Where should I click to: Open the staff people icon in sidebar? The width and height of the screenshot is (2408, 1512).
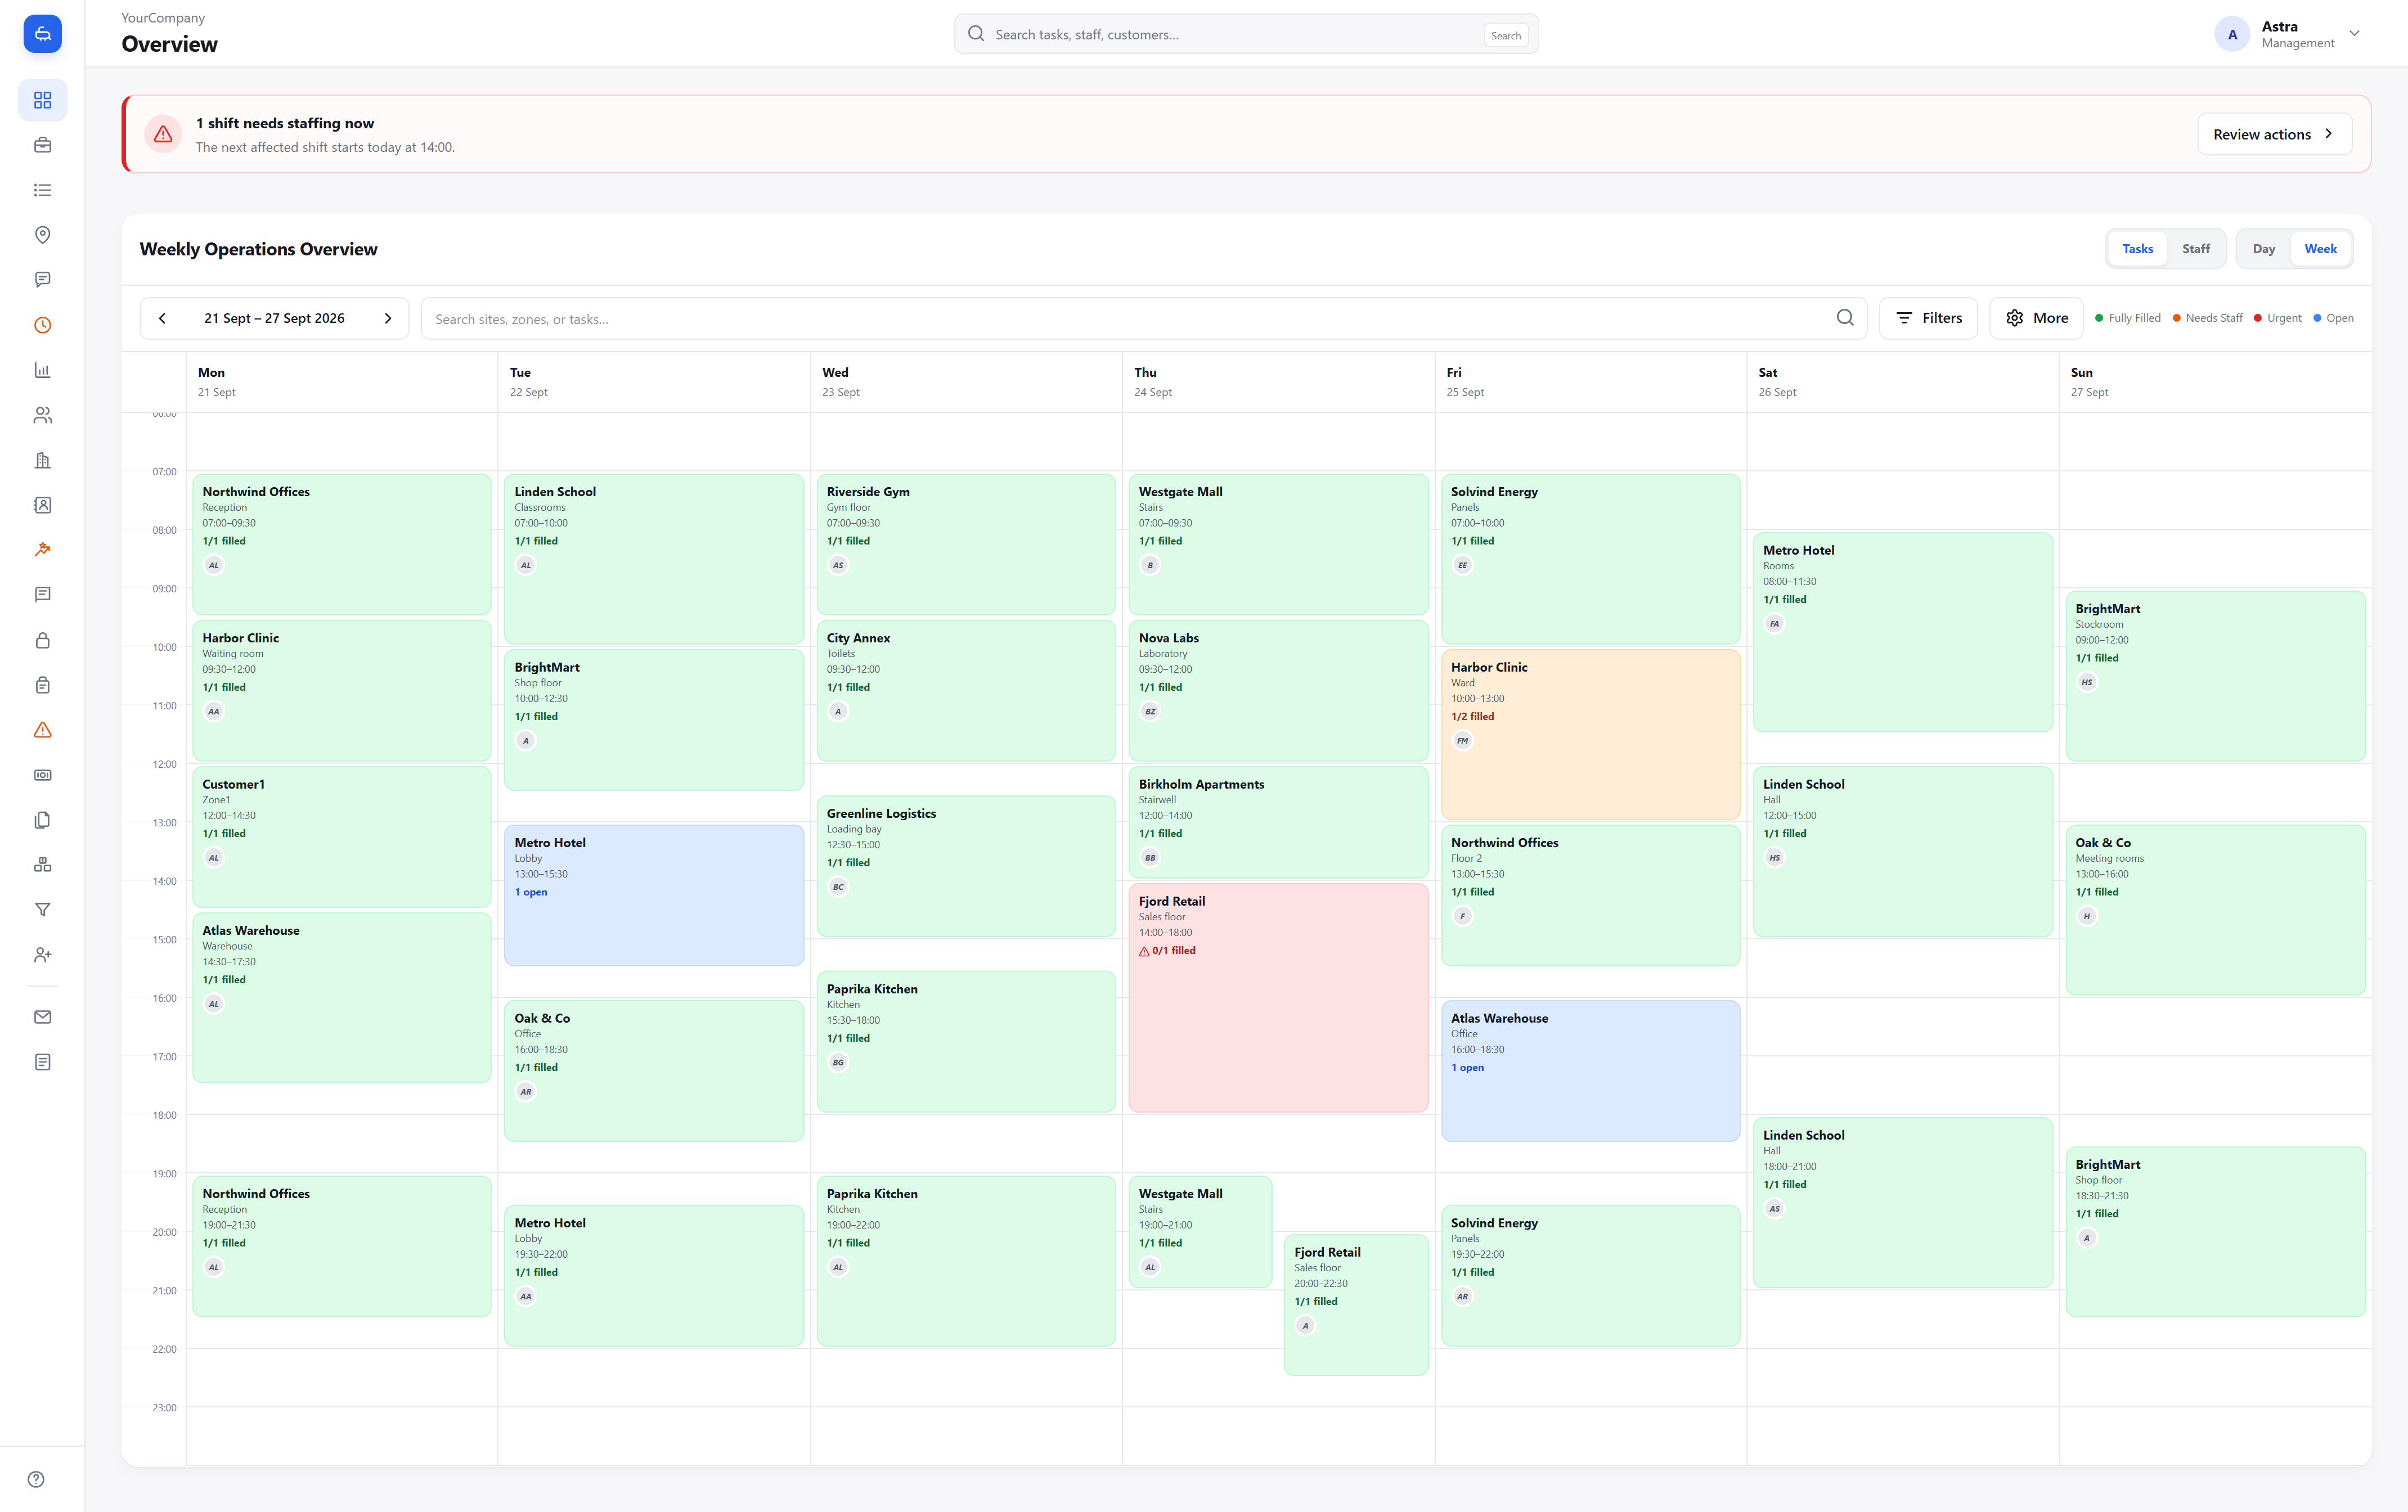pos(42,415)
